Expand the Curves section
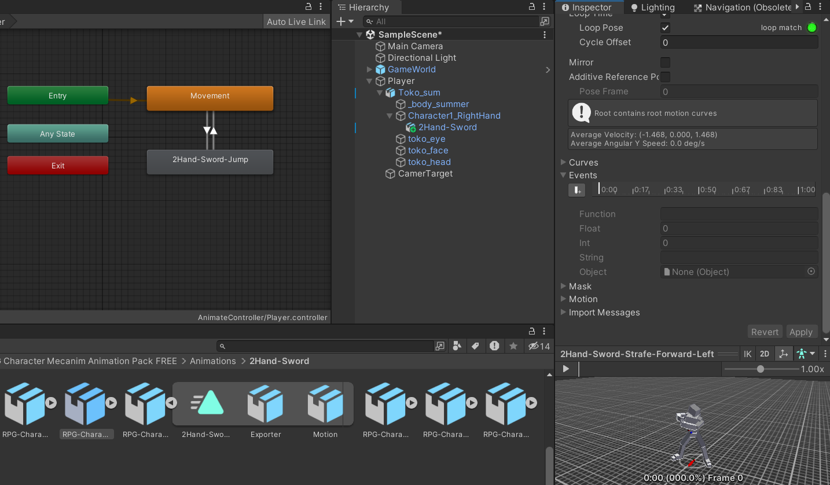The height and width of the screenshot is (485, 830). point(564,163)
